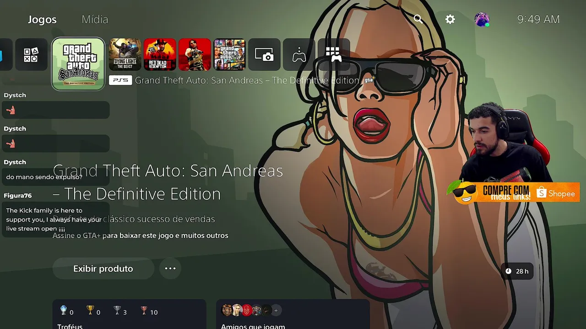Open the settings gear icon
This screenshot has width=586, height=329.
click(x=450, y=19)
